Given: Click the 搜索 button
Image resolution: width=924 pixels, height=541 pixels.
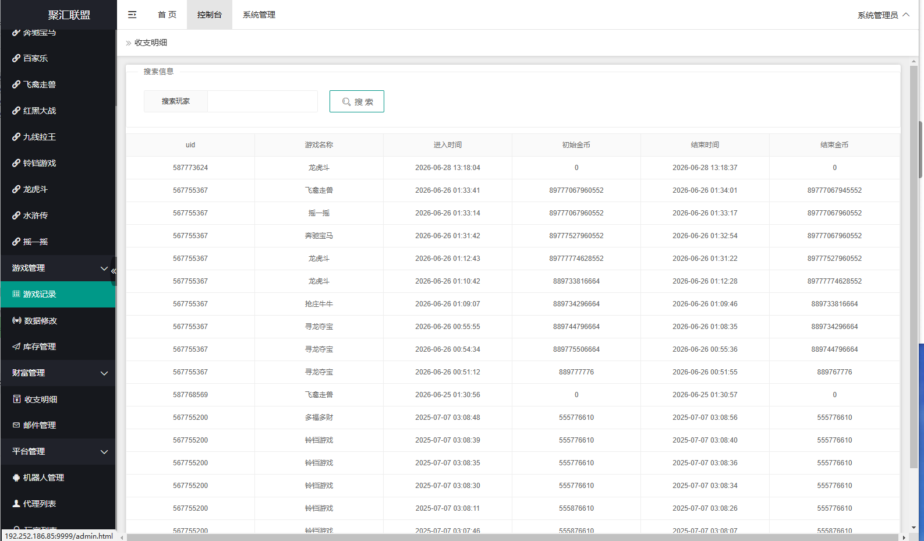Looking at the screenshot, I should point(357,101).
